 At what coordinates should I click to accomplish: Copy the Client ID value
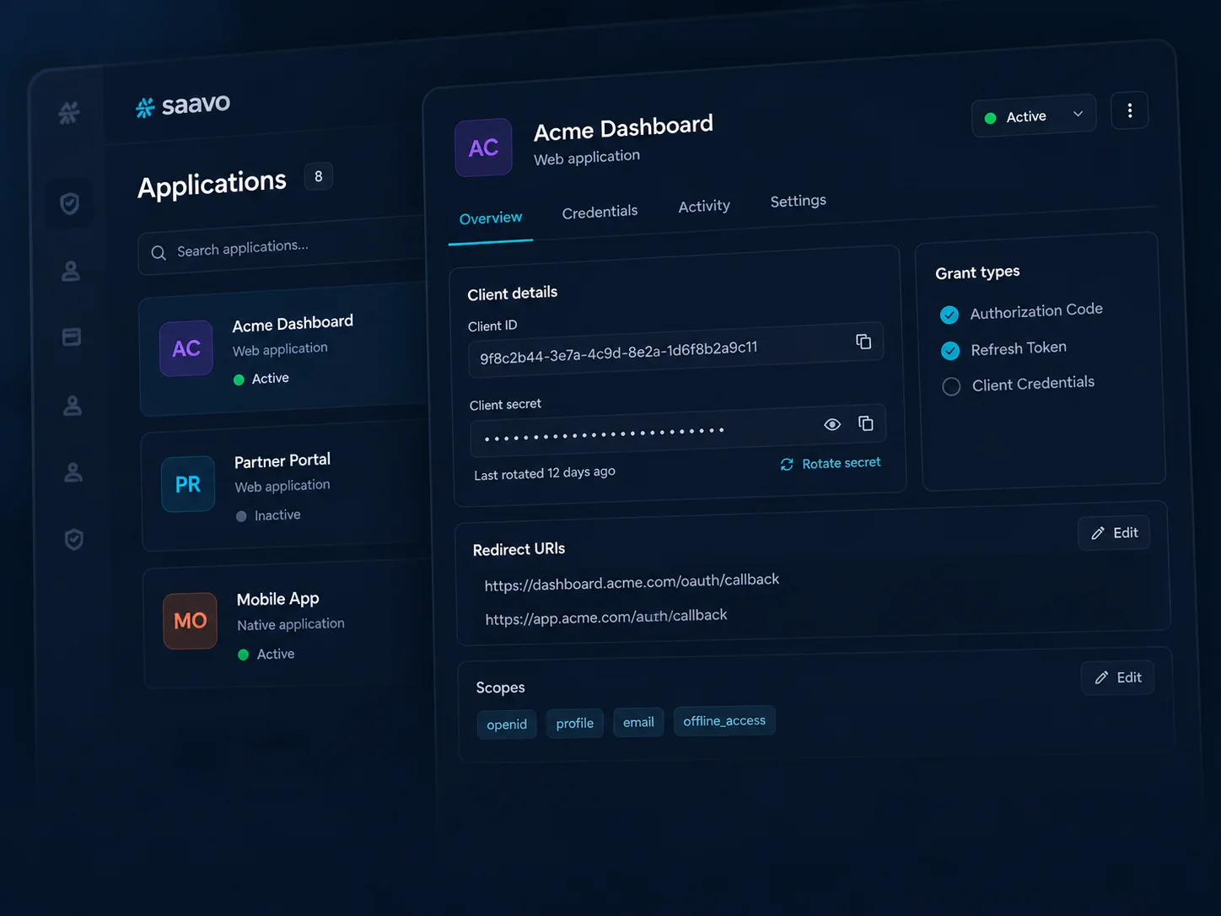(x=863, y=342)
